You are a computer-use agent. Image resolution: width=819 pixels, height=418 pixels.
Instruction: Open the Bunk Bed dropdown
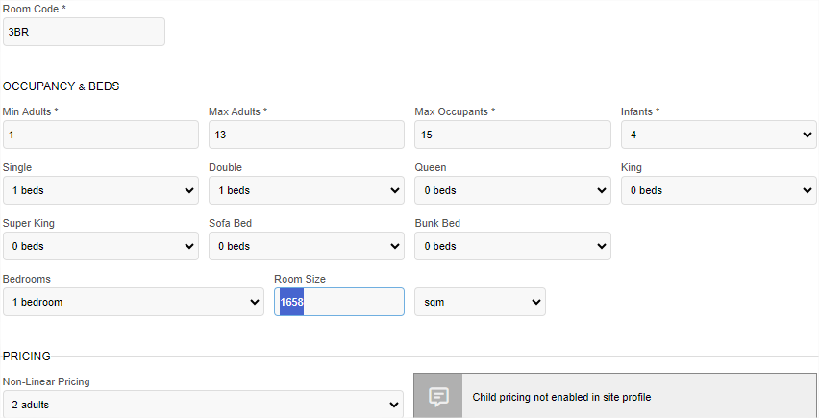tap(512, 246)
